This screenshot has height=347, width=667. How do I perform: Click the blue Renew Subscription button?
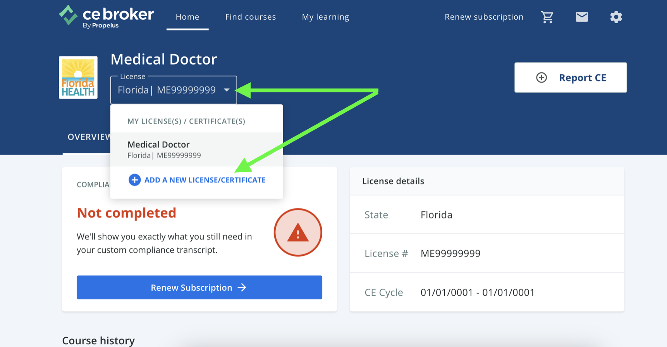(x=199, y=287)
